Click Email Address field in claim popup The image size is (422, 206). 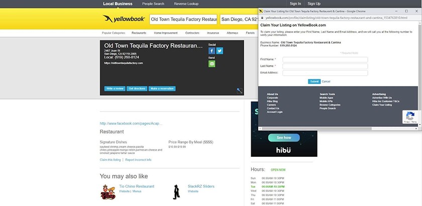coord(325,73)
